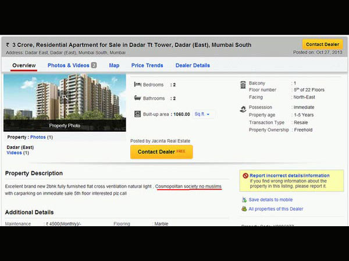Click the Report incorrect details/information link
Viewport: 349px width, 261px height.
[x=289, y=176]
